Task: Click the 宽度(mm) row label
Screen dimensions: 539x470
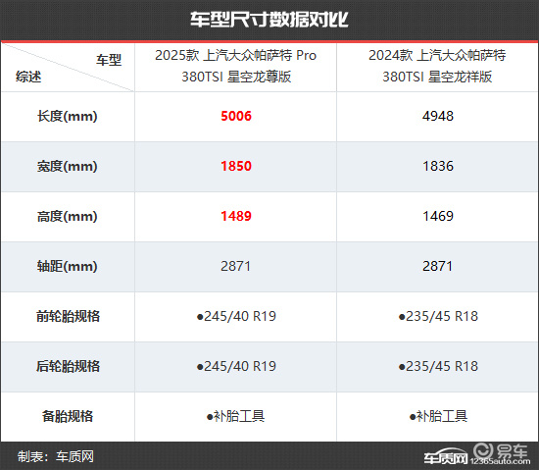Action: click(x=68, y=166)
